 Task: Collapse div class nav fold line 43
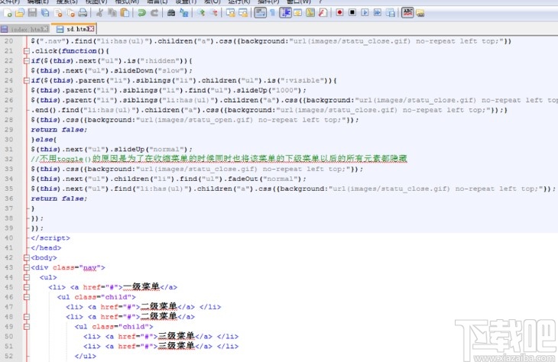click(26, 267)
